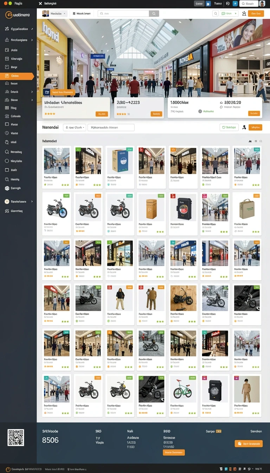Click the green badge on the blue box card
This screenshot has width=270, height=473.
[x=129, y=150]
